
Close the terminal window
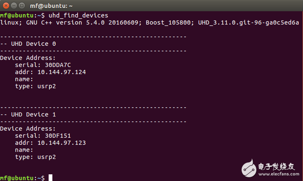tap(5, 6)
